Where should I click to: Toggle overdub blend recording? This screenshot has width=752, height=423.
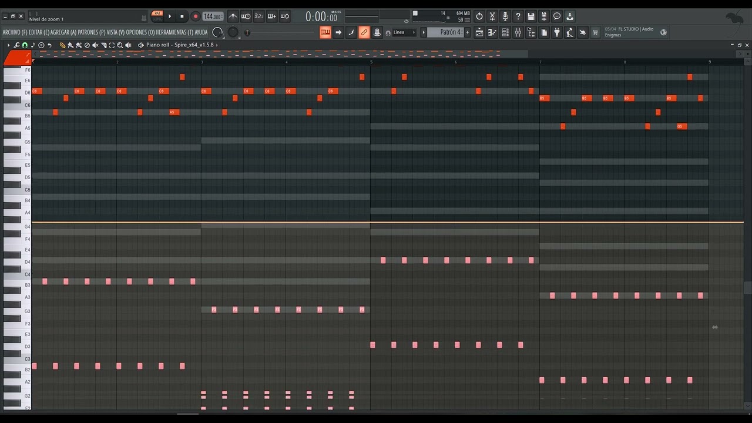pos(271,16)
